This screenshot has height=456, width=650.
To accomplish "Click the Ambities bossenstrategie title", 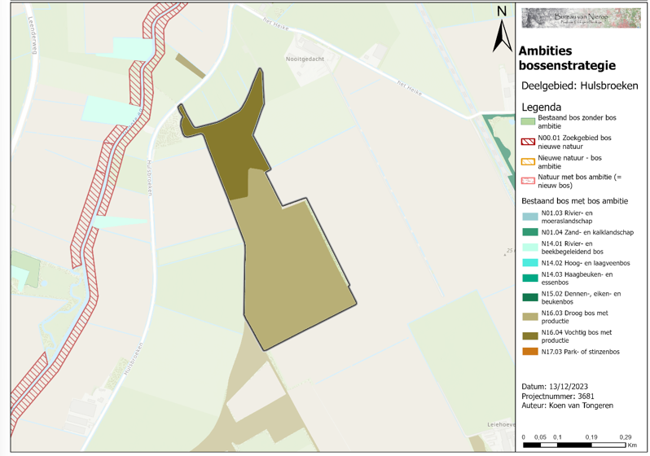I will [x=566, y=58].
